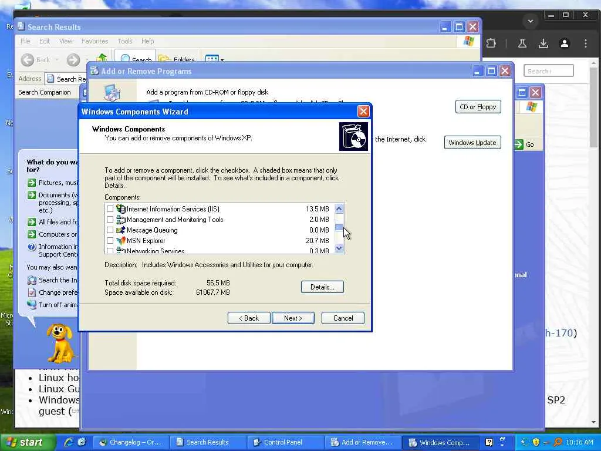Open browser extensions puzzle icon
601x451 pixels.
[x=491, y=43]
